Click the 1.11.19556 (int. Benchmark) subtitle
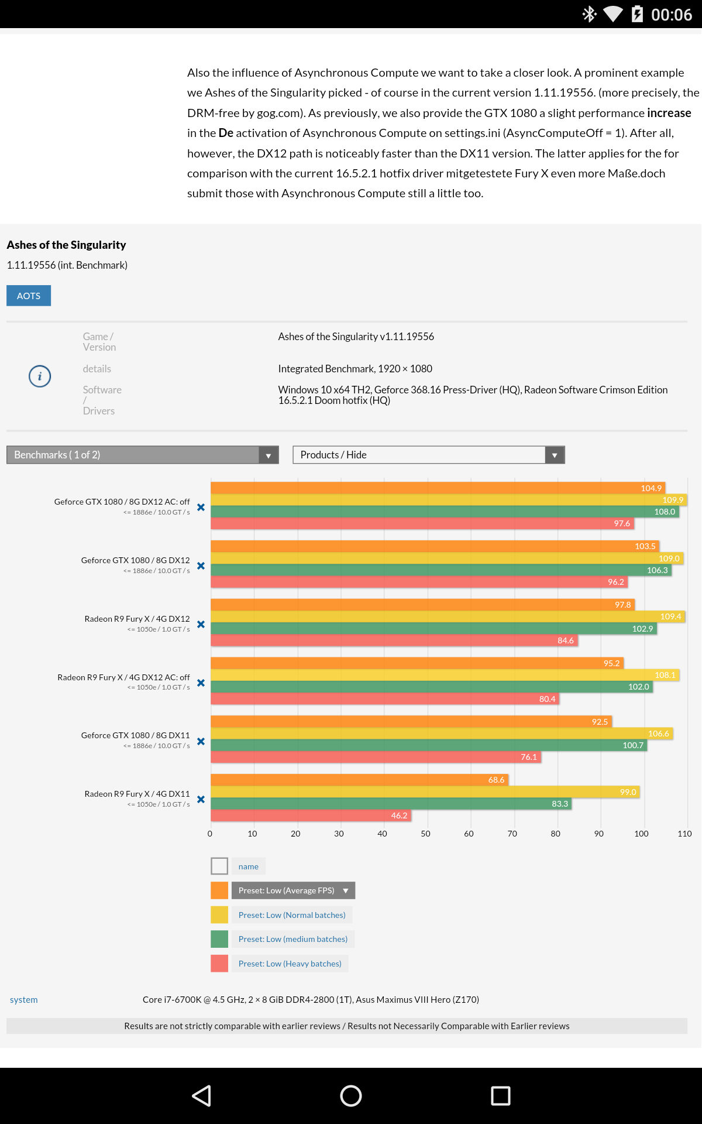 (x=67, y=265)
